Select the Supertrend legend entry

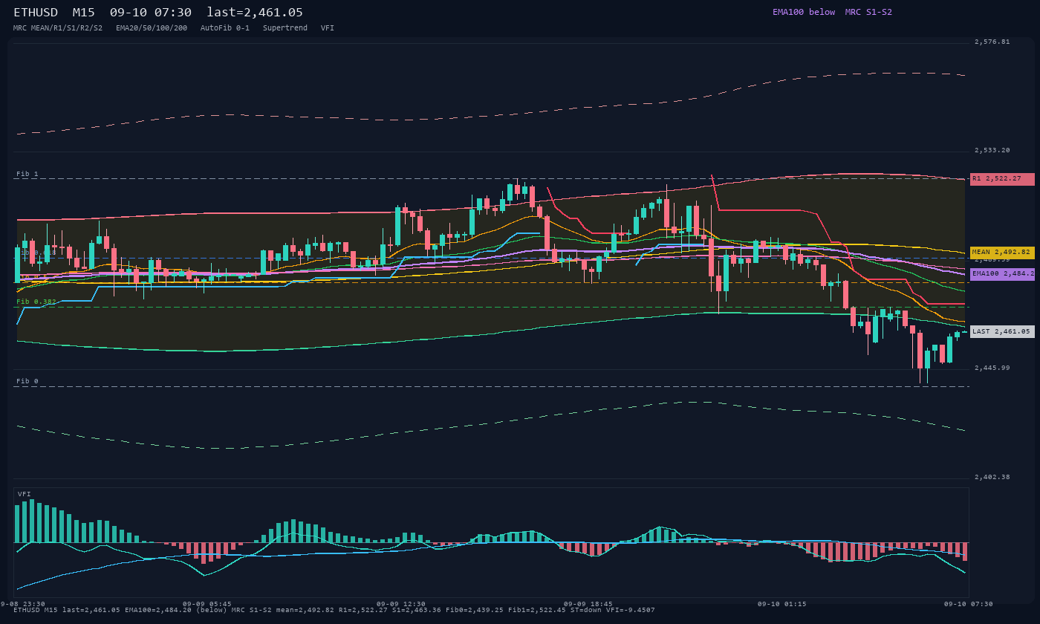[x=285, y=28]
